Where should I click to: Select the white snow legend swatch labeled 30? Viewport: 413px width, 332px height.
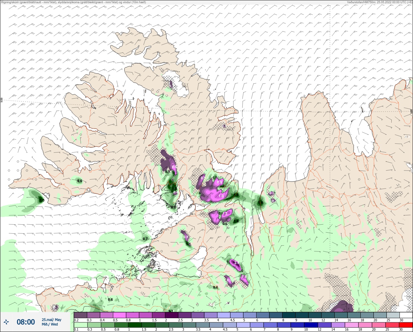[x=406, y=315]
